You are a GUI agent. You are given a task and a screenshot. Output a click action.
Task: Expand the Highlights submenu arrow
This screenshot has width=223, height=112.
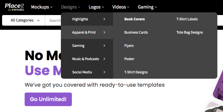click(104, 19)
